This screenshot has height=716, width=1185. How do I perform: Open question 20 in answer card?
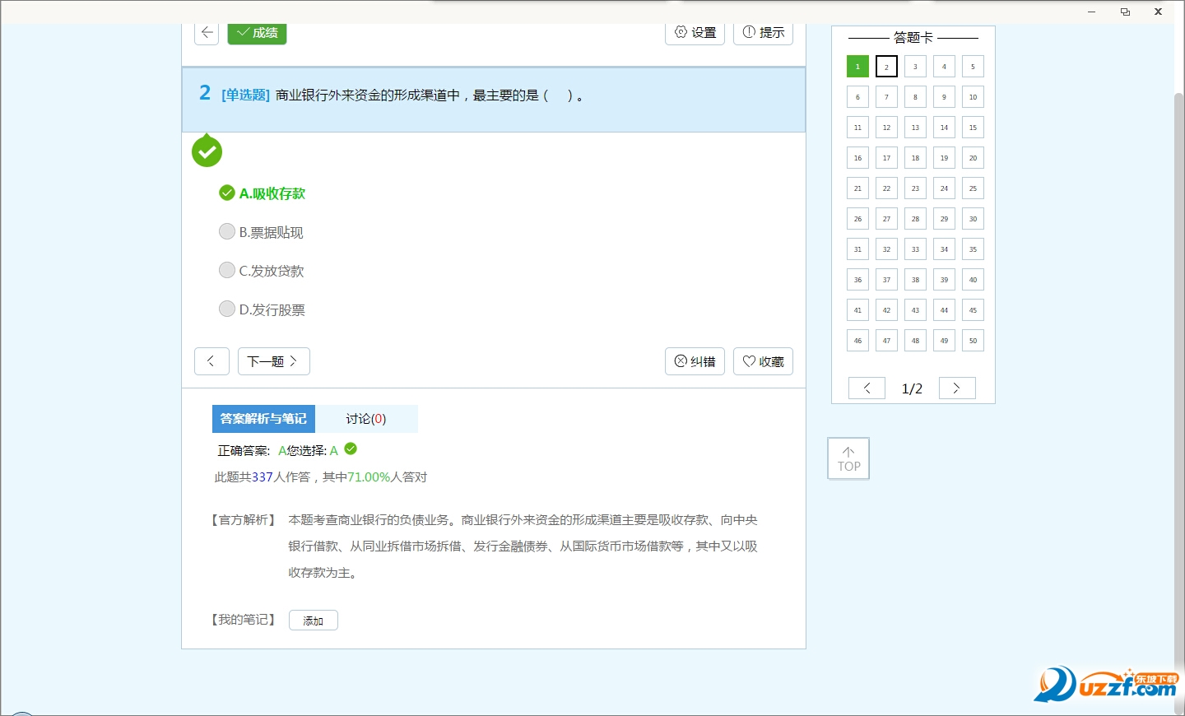(x=973, y=158)
